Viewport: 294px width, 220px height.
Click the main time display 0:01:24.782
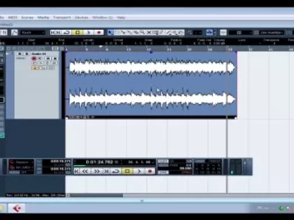tap(99, 162)
